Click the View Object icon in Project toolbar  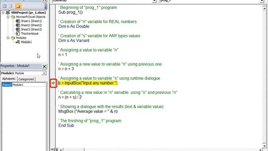click(x=10, y=6)
